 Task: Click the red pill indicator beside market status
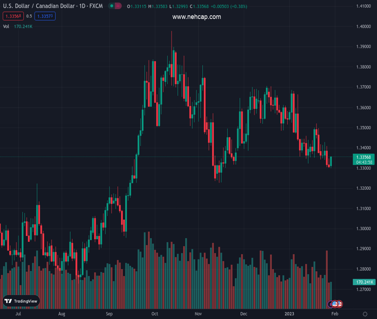tap(118, 6)
